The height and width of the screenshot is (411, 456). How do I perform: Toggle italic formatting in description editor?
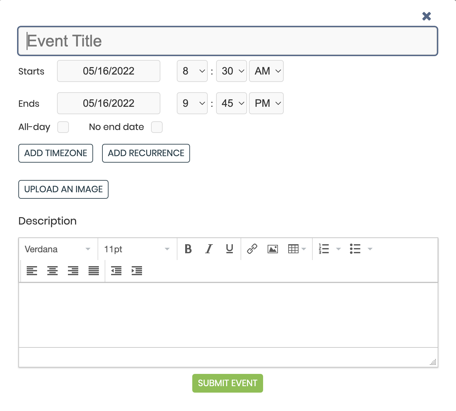point(209,249)
